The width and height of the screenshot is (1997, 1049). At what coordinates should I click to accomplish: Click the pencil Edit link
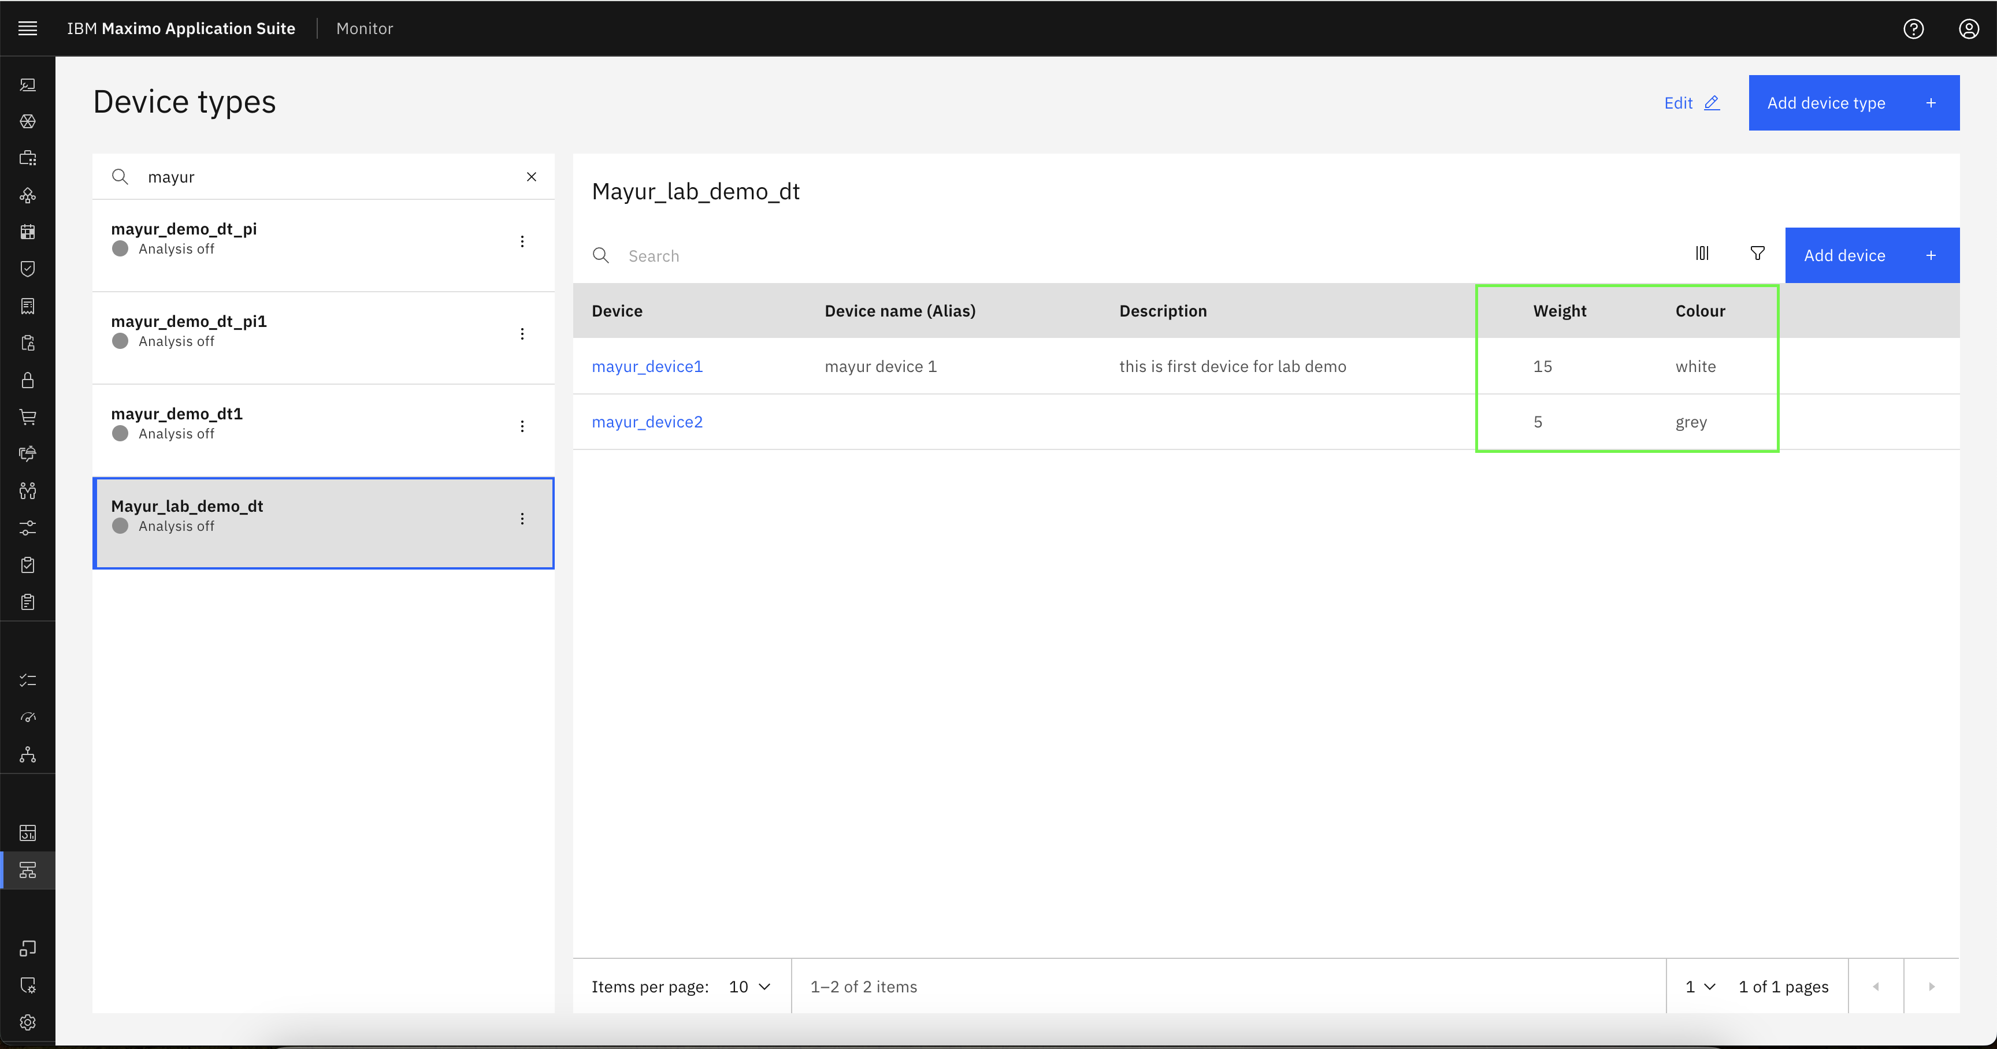1691,103
